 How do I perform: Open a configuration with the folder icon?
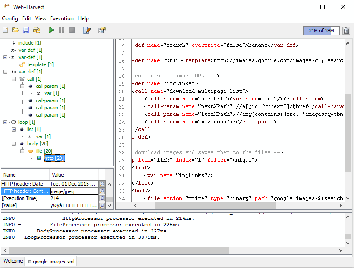[x=16, y=30]
